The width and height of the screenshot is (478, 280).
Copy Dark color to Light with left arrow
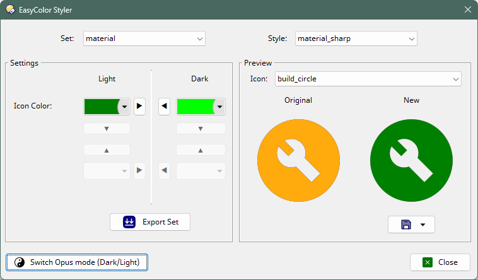coord(165,107)
